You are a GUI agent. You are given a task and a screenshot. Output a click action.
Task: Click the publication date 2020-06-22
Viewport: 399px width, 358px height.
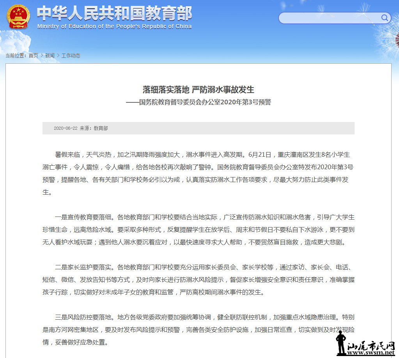[x=66, y=128]
